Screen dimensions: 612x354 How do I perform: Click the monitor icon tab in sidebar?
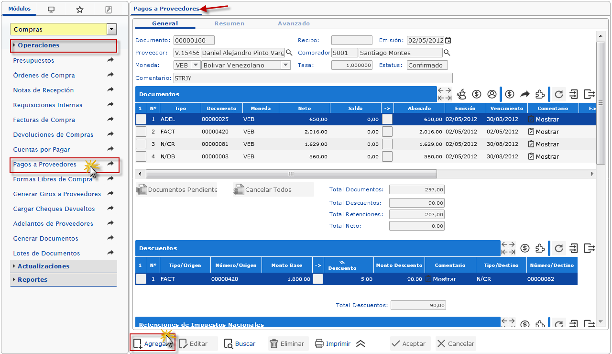point(51,10)
